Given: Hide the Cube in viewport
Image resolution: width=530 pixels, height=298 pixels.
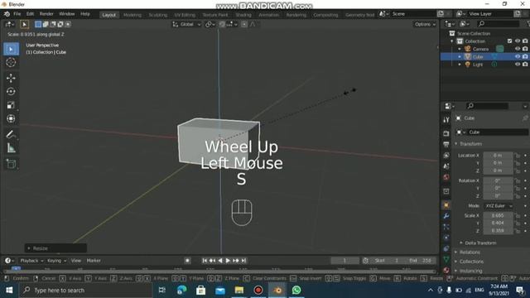Looking at the screenshot, I should [518, 57].
